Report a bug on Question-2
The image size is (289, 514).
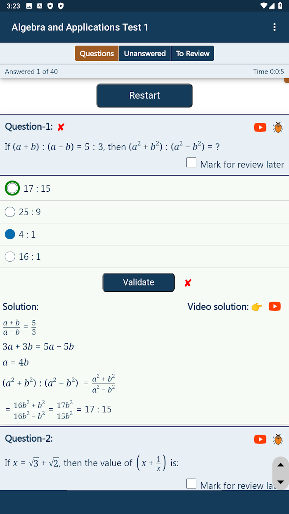click(x=278, y=439)
